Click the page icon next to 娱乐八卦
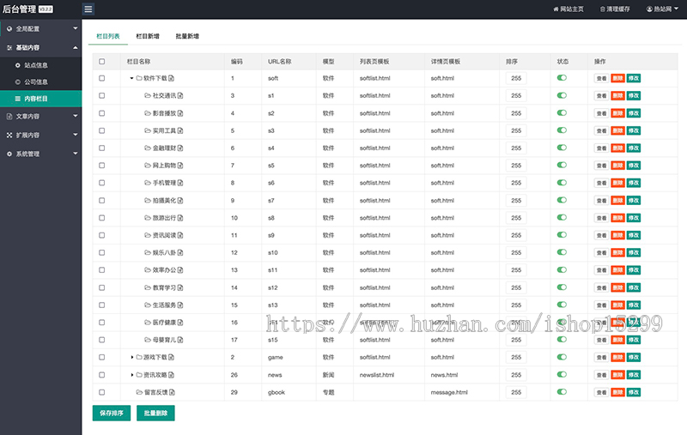687x435 pixels. click(180, 252)
